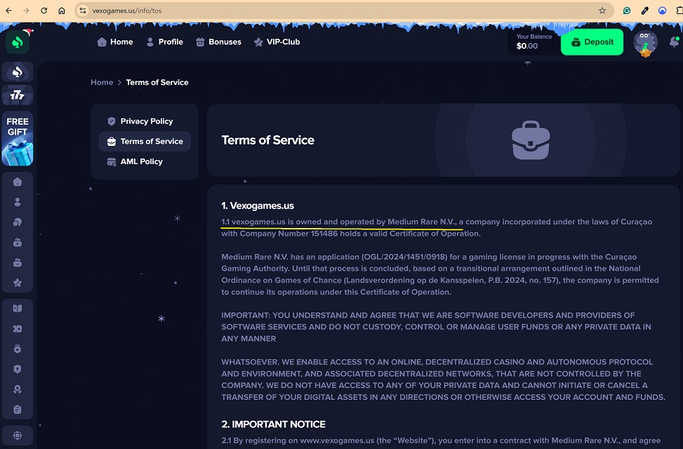
Task: Go to Profile in top navigation
Action: pyautogui.click(x=164, y=42)
